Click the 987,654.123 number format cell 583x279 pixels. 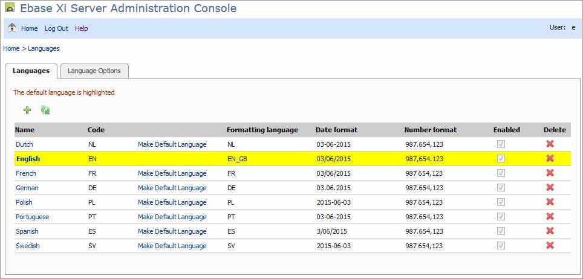point(424,159)
